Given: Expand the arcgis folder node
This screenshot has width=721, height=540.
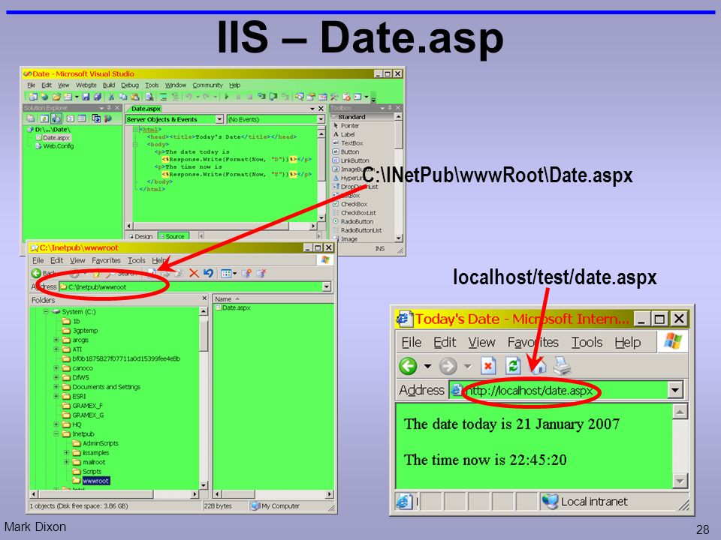Looking at the screenshot, I should pos(56,340).
